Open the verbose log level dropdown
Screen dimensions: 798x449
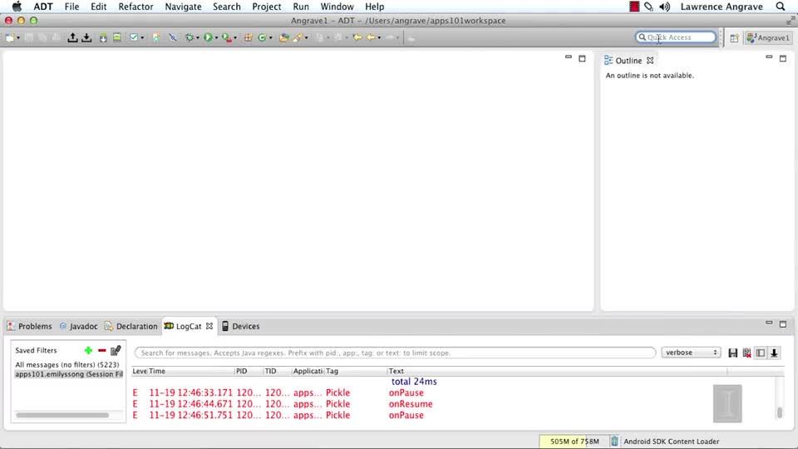(691, 353)
